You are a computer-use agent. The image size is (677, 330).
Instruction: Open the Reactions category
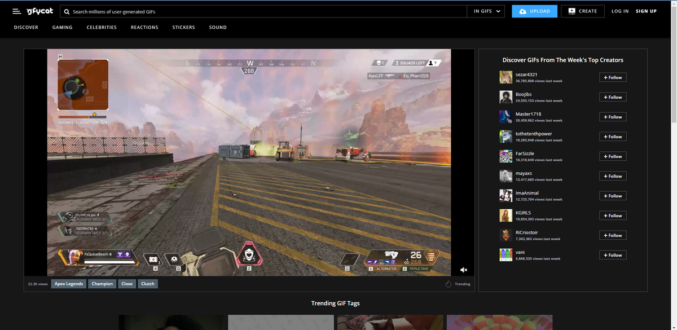[144, 27]
